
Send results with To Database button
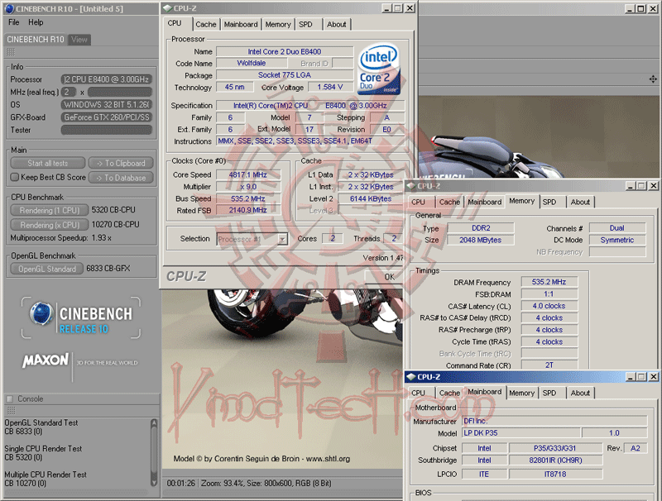pos(121,178)
